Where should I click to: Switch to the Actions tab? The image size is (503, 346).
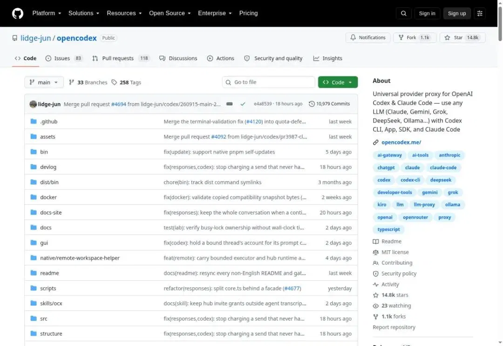[220, 58]
